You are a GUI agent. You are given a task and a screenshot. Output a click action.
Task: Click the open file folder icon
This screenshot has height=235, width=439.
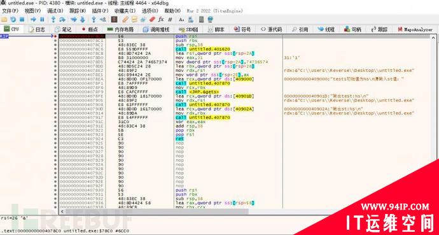(4, 20)
